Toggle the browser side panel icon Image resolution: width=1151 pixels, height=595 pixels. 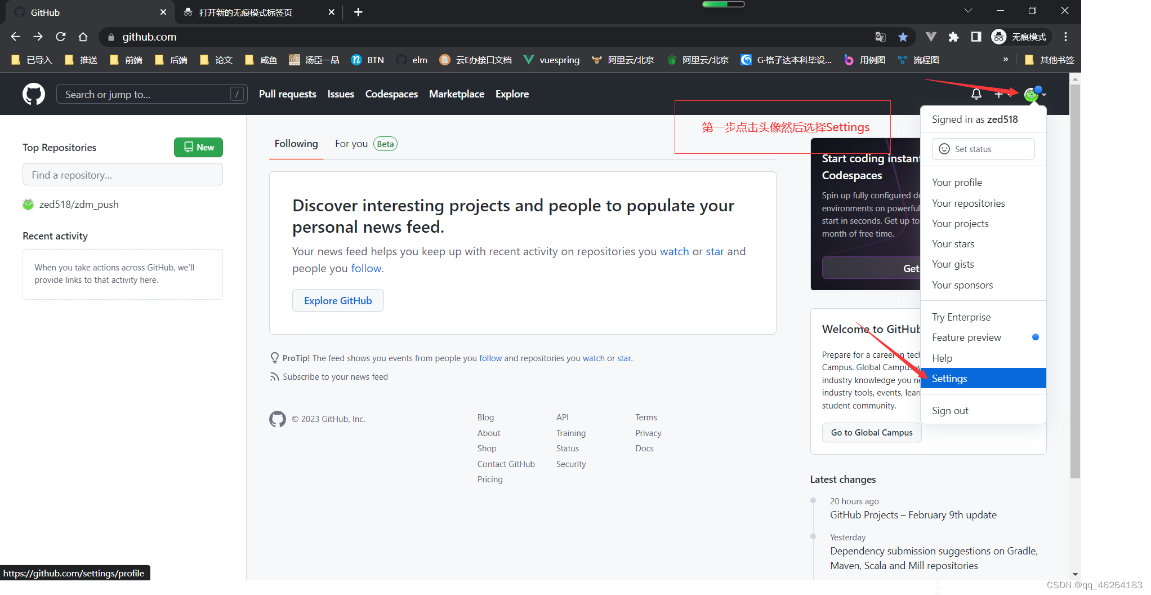coord(976,37)
